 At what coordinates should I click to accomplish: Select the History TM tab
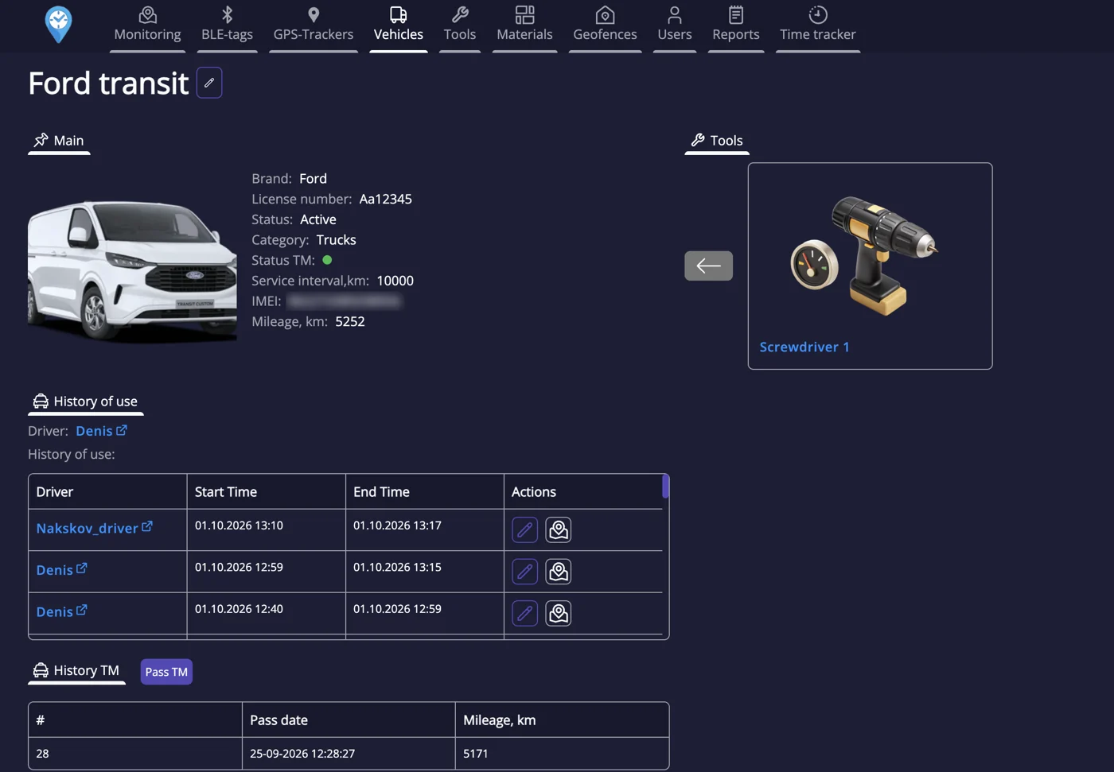coord(76,671)
